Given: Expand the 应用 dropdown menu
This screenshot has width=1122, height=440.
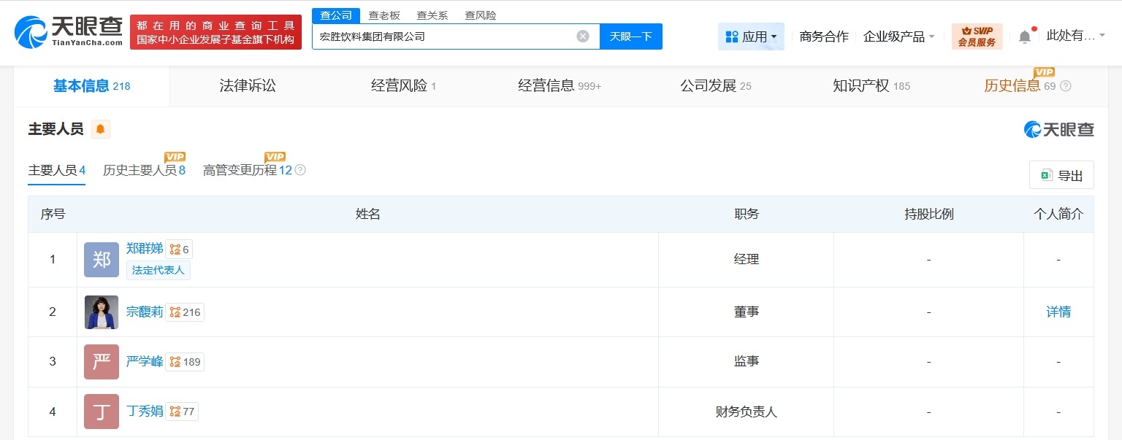Looking at the screenshot, I should coord(751,36).
